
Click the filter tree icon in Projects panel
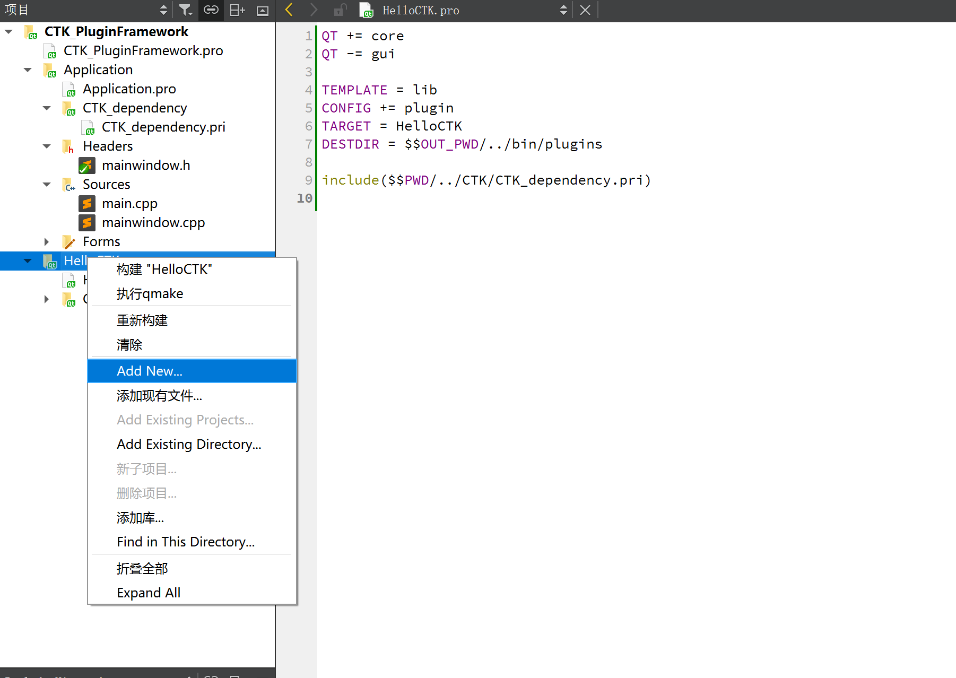pos(185,10)
